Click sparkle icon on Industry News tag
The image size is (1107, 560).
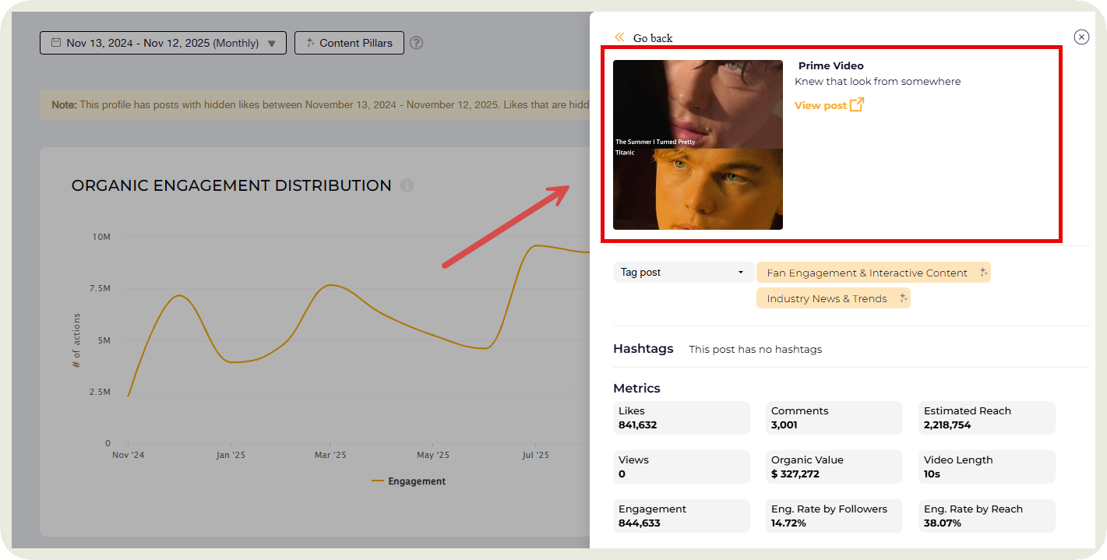(x=903, y=298)
